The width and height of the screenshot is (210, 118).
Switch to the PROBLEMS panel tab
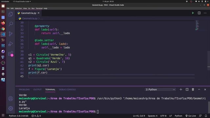click(24, 89)
